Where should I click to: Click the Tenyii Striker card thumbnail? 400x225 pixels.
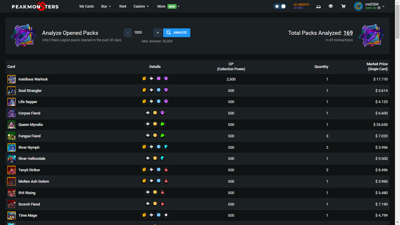11,170
